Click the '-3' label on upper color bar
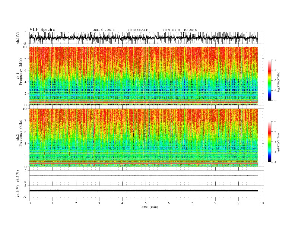Viewport: 295px width, 228px height. coord(274,60)
